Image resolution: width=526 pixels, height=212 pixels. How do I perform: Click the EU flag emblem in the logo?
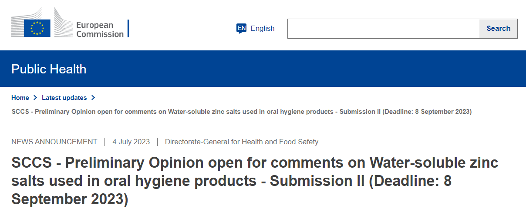tap(37, 28)
